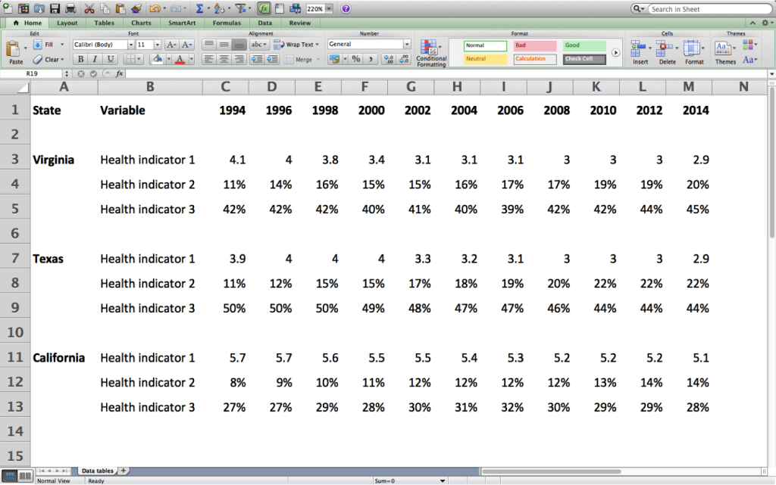This screenshot has height=485, width=776.
Task: Increase decimal places button
Action: point(389,59)
